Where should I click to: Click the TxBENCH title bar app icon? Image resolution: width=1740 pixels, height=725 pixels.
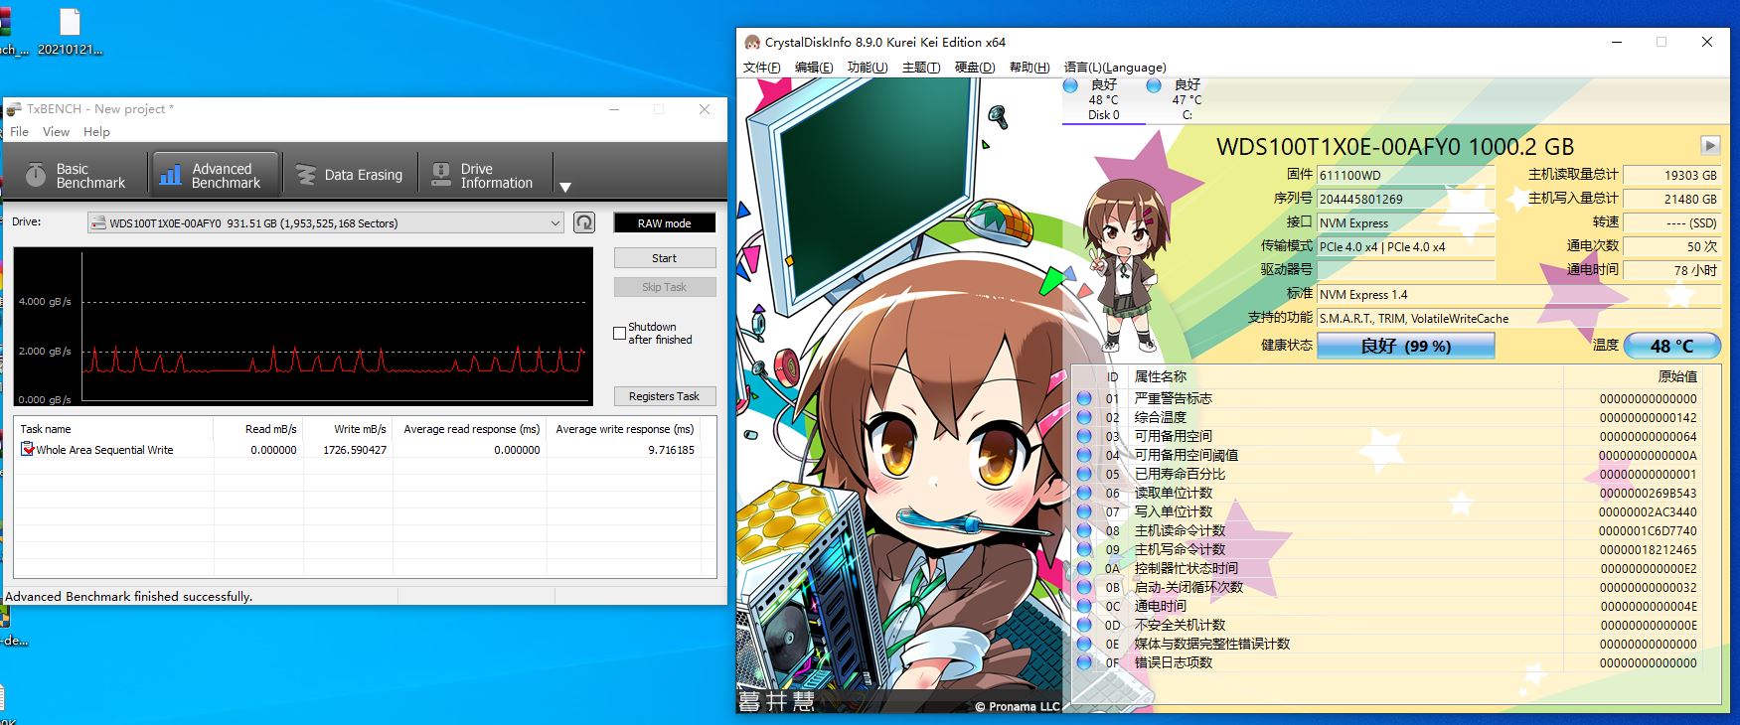[15, 109]
